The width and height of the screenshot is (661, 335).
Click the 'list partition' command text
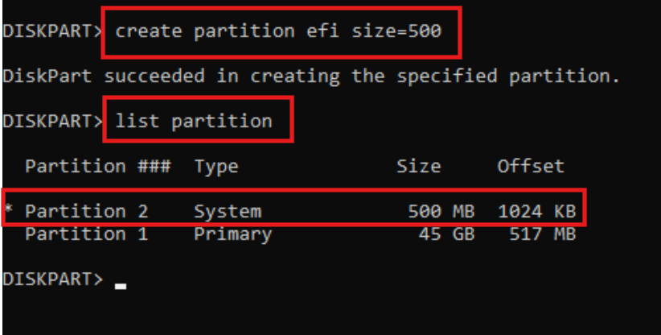194,122
